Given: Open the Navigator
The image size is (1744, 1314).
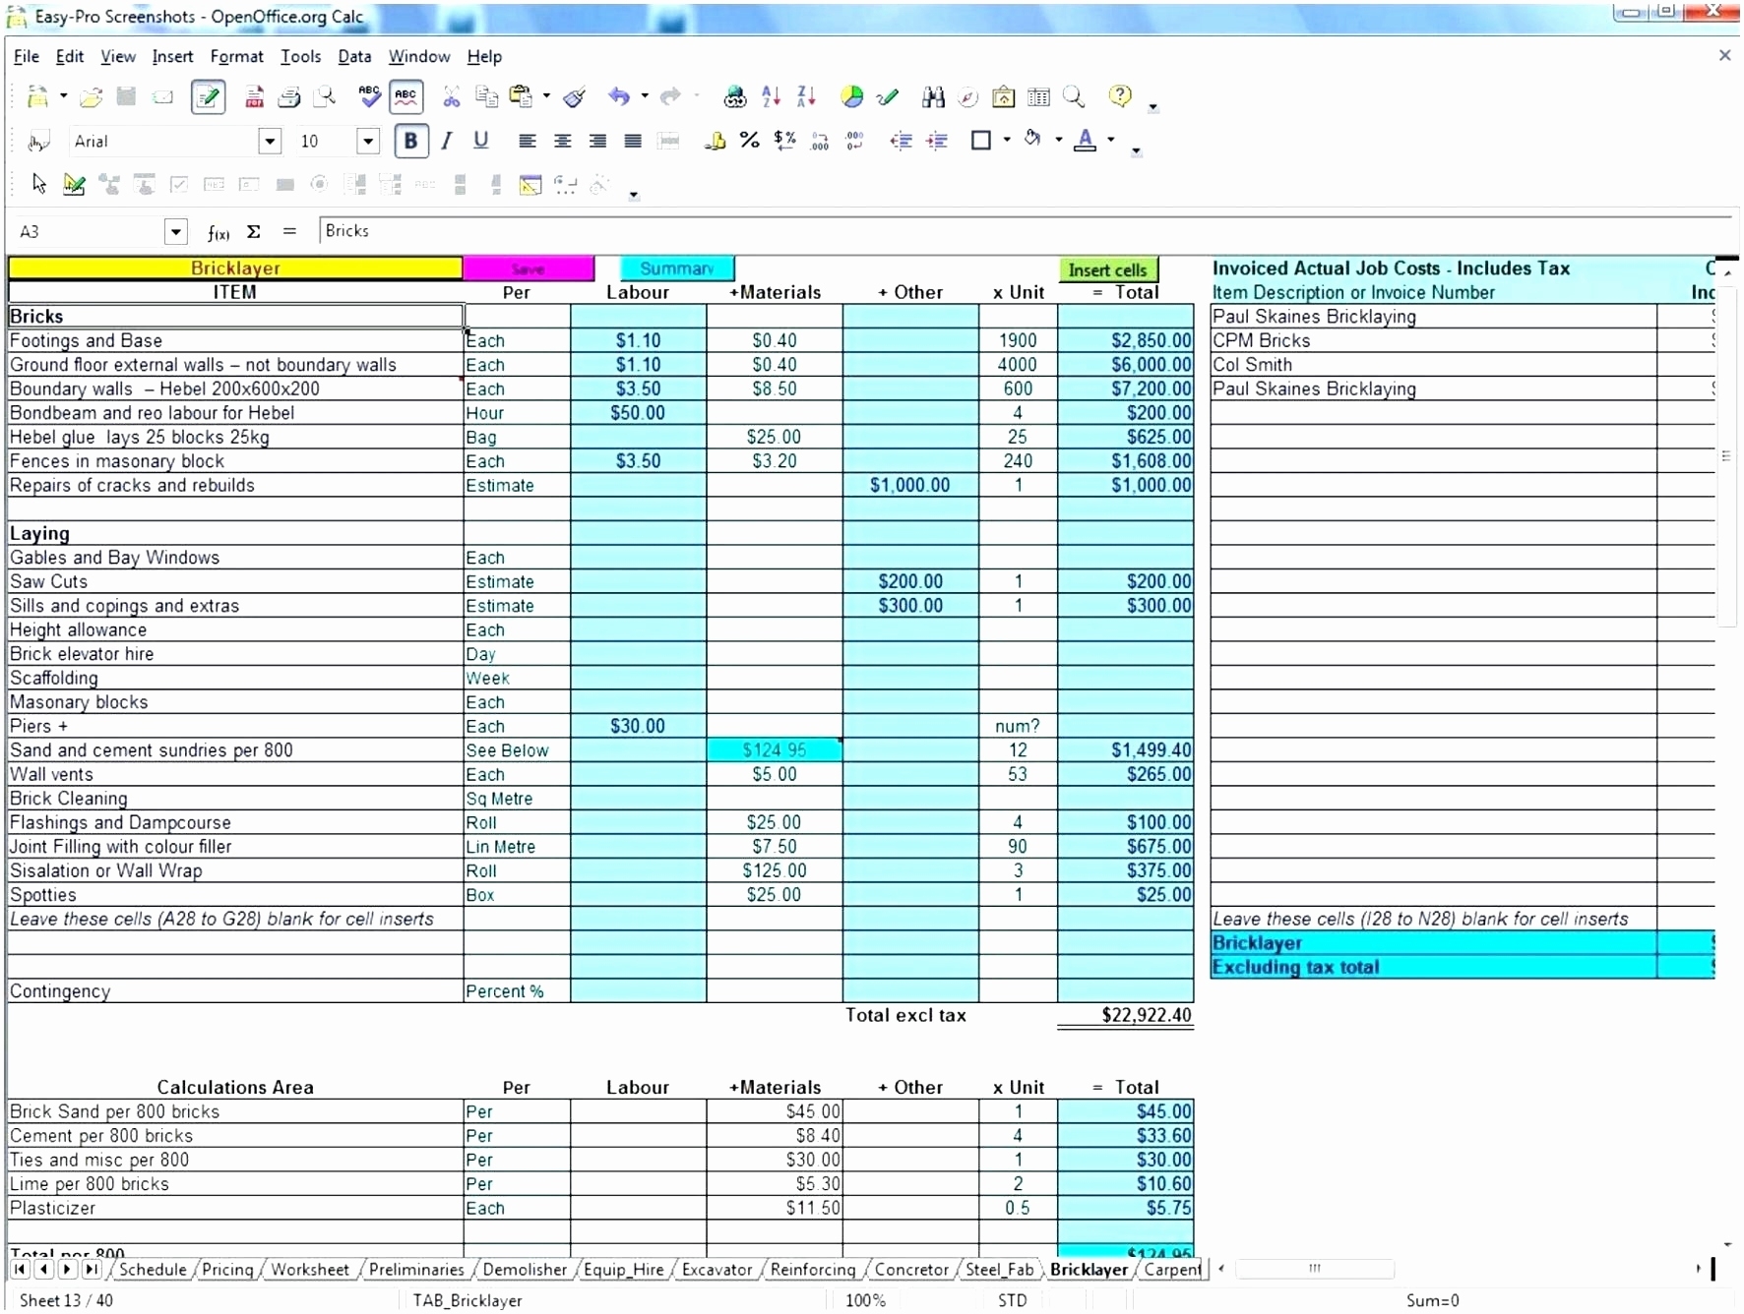Looking at the screenshot, I should [968, 97].
